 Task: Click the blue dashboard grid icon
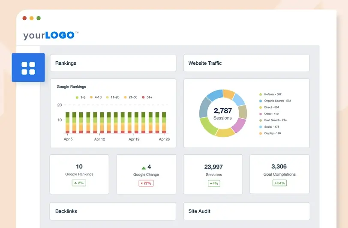pos(28,68)
